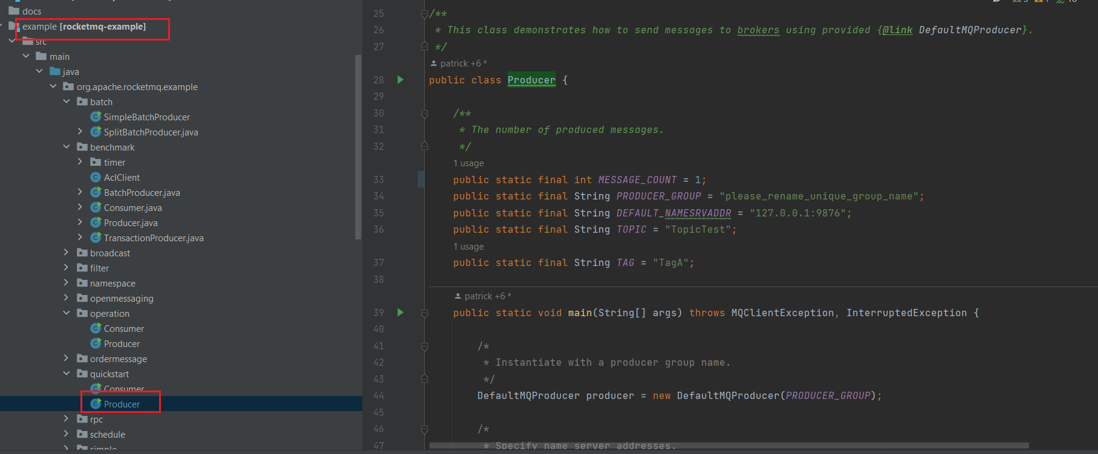Select example [rocketmq-example] module node

[x=84, y=27]
